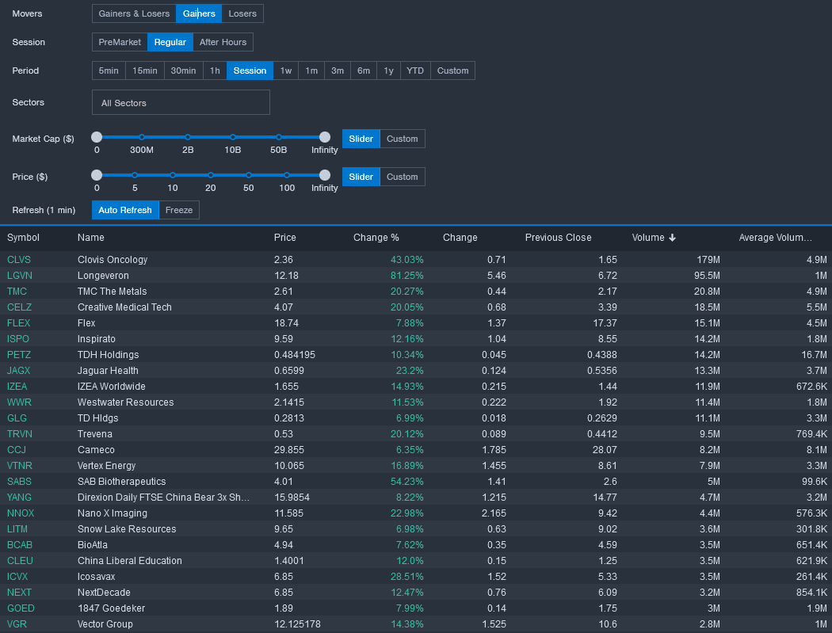Open the ISPO ticker symbol
Viewport: 832px width, 633px height.
(x=18, y=339)
